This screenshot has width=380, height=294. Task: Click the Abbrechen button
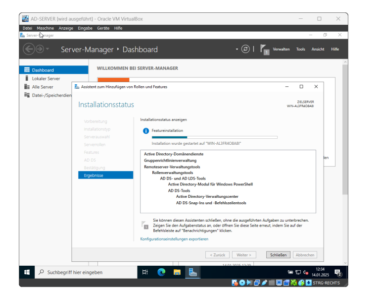pyautogui.click(x=305, y=255)
